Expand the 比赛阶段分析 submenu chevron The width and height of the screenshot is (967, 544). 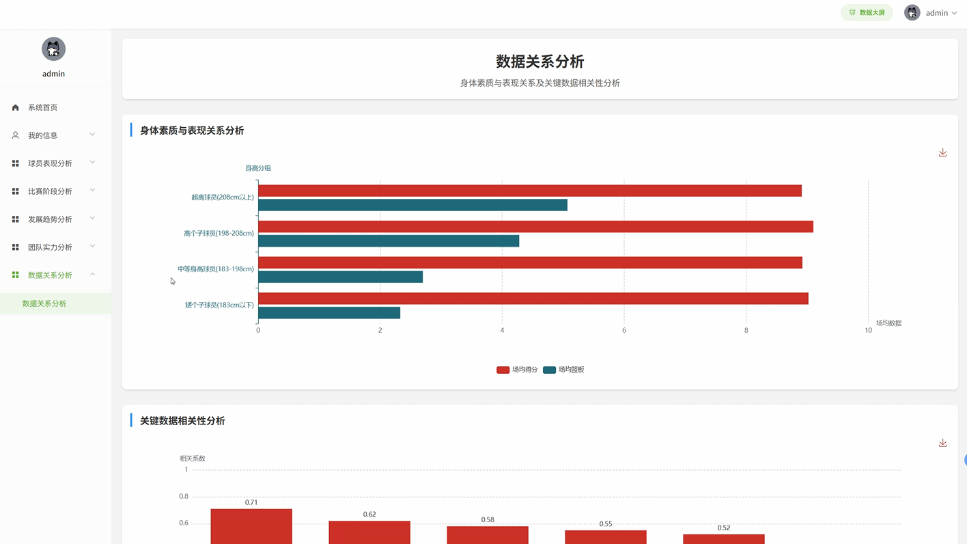click(93, 191)
